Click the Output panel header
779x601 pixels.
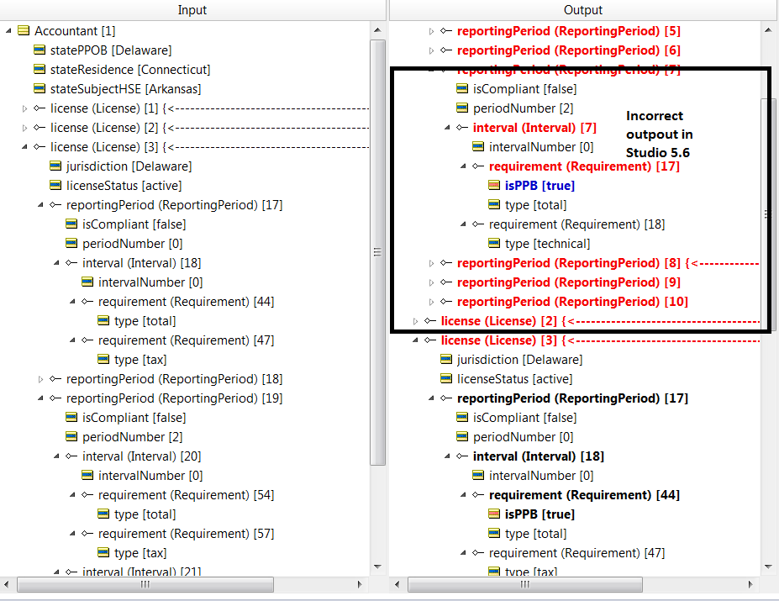[x=582, y=10]
